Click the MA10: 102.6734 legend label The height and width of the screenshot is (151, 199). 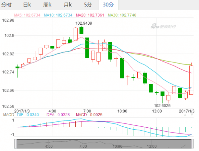(x=58, y=15)
